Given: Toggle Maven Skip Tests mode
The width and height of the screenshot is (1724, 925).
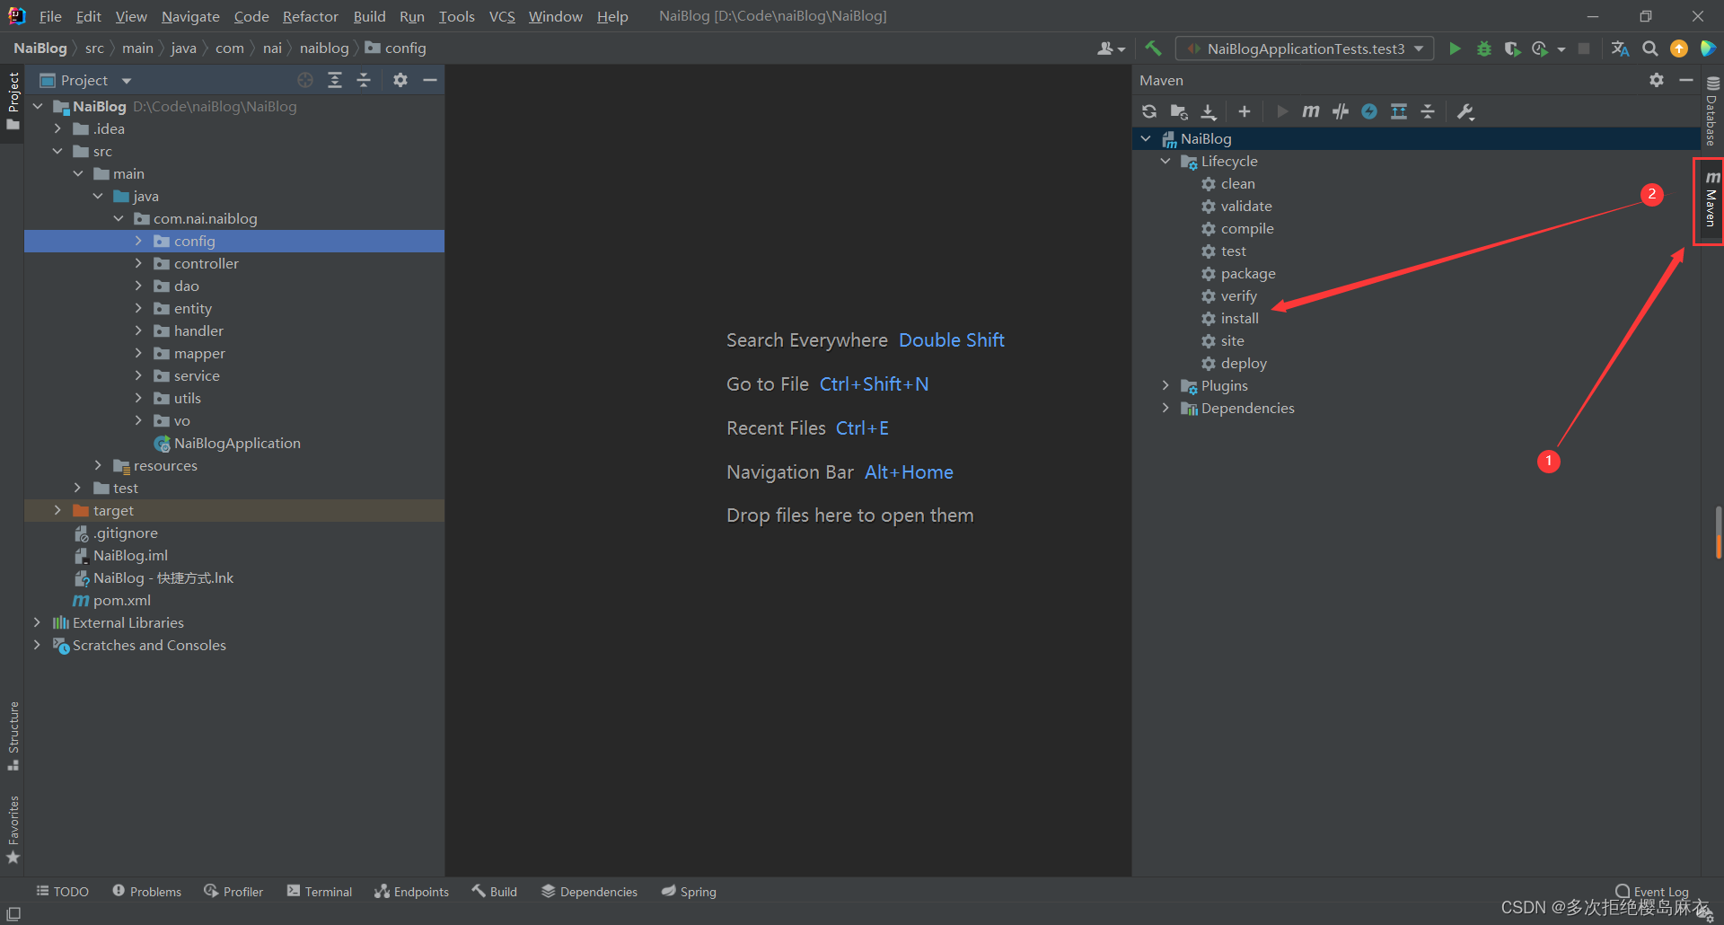Looking at the screenshot, I should point(1369,111).
